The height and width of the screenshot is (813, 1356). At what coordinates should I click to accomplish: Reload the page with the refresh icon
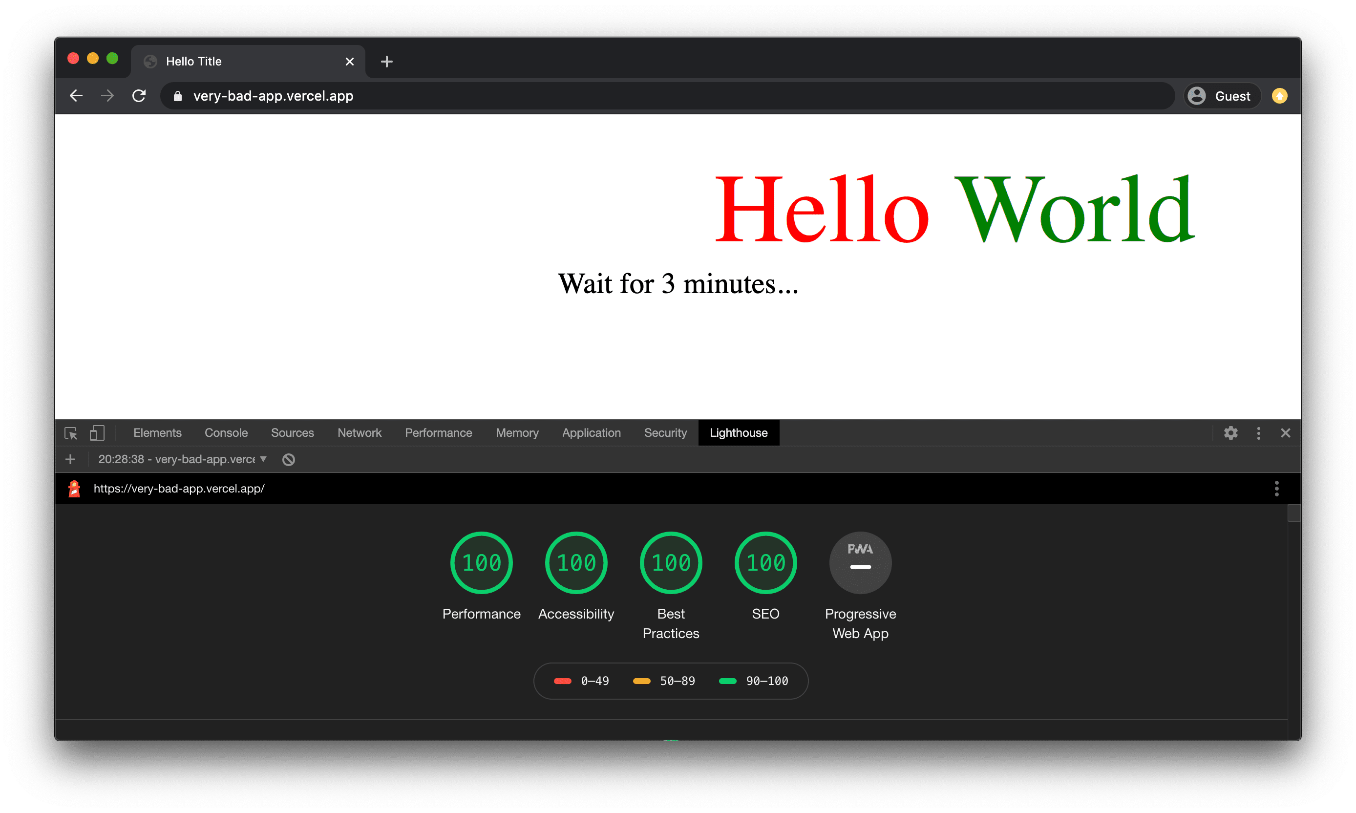[x=139, y=96]
